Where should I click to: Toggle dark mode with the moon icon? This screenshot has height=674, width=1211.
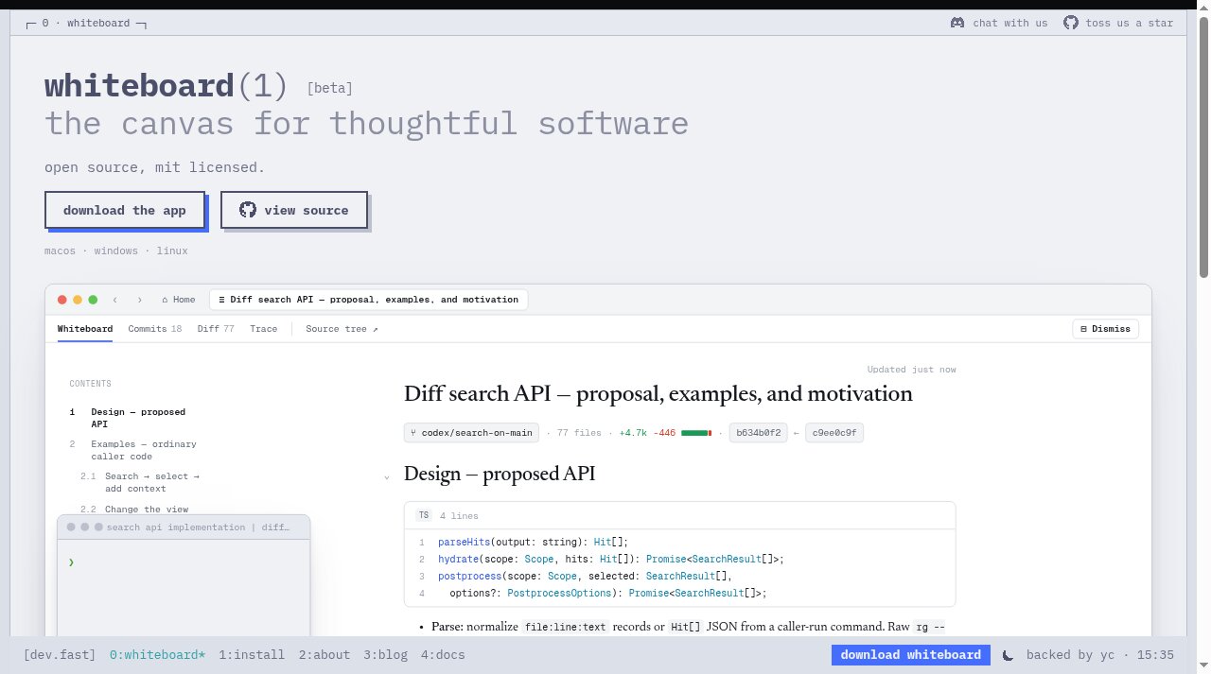pos(1008,655)
